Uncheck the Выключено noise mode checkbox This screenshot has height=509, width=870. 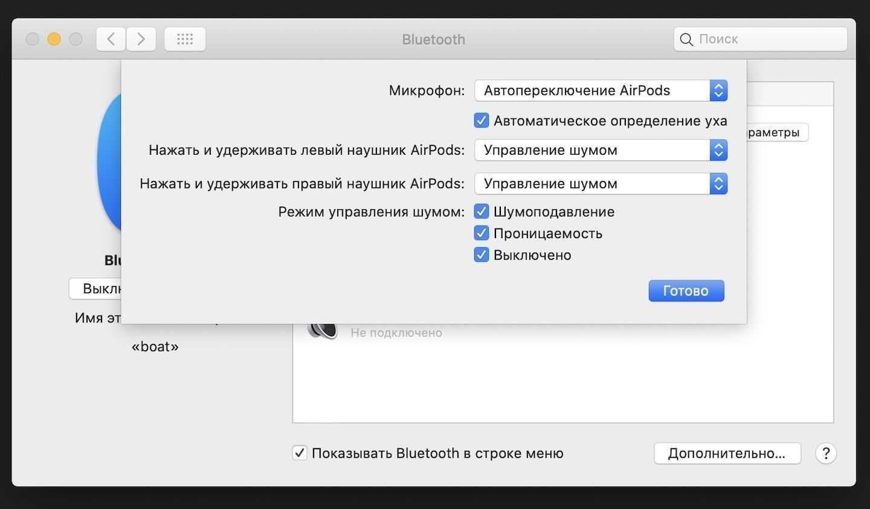[482, 255]
